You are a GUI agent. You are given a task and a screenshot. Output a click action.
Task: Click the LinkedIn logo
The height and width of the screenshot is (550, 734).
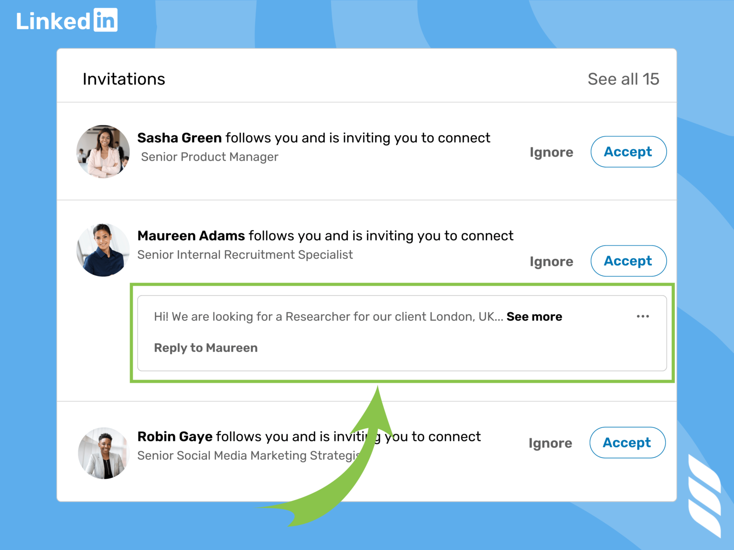67,19
